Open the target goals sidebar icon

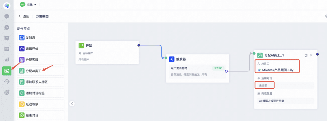coord(7,92)
